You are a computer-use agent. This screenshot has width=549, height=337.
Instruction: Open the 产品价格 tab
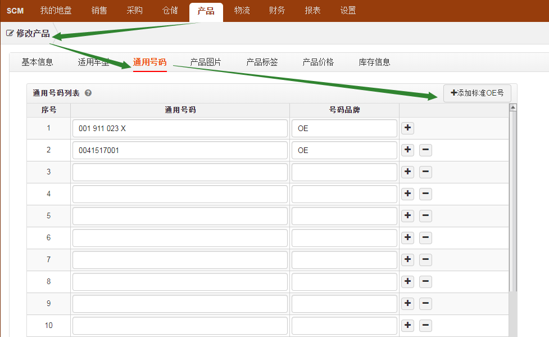tap(318, 62)
